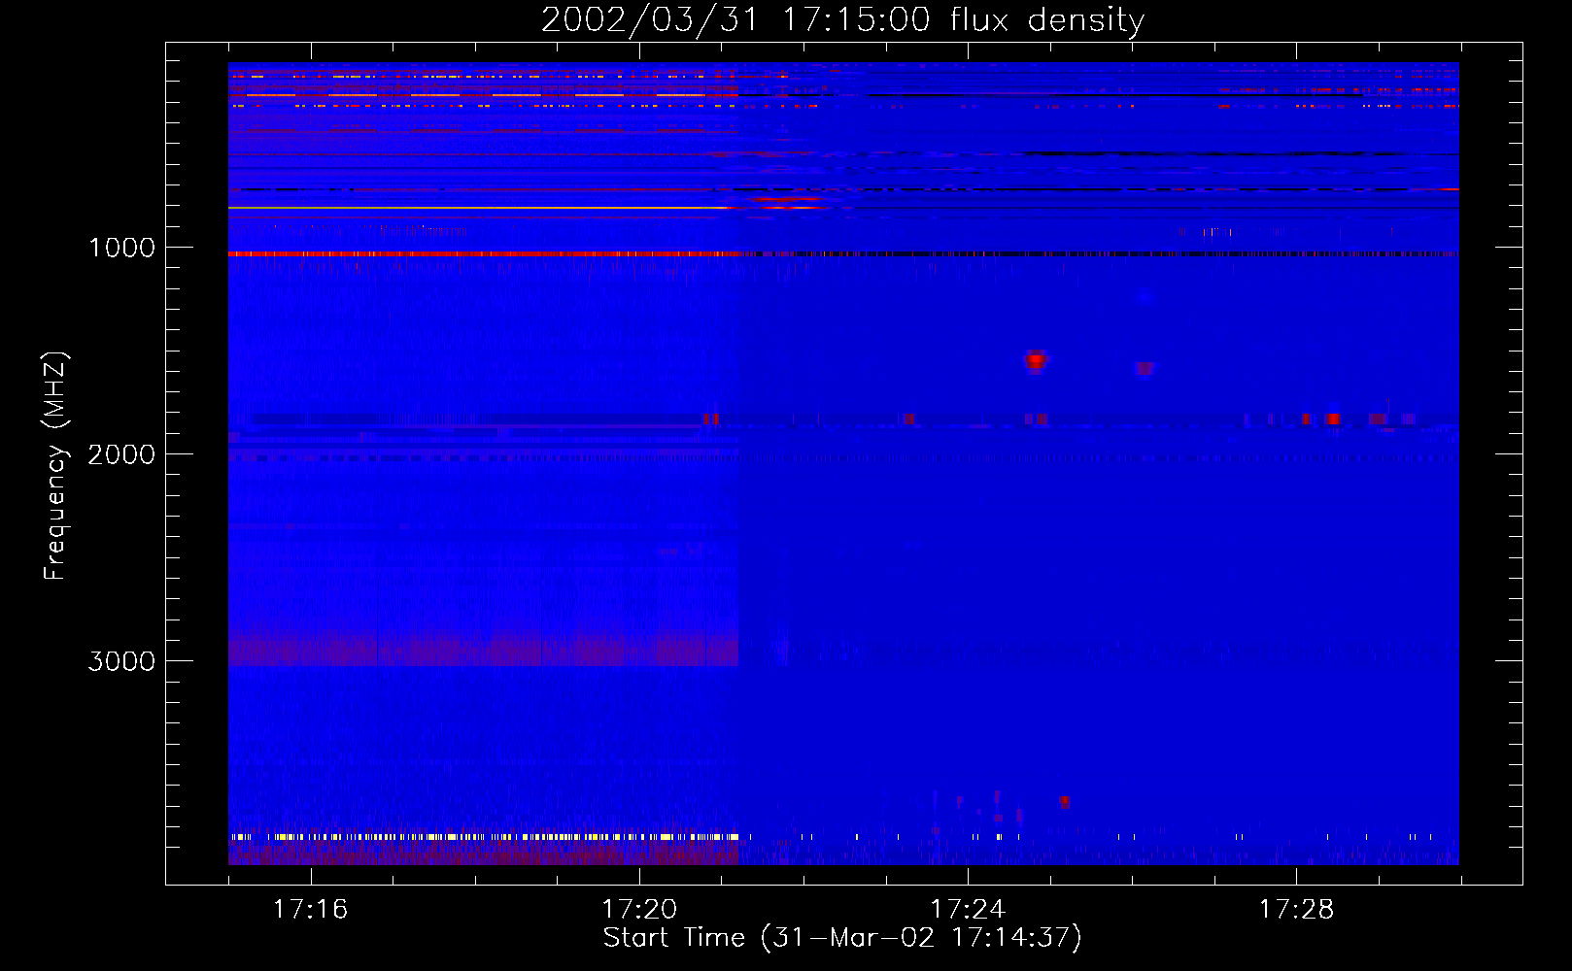
Task: Click the 17:28 time tick label
Action: [x=1296, y=909]
